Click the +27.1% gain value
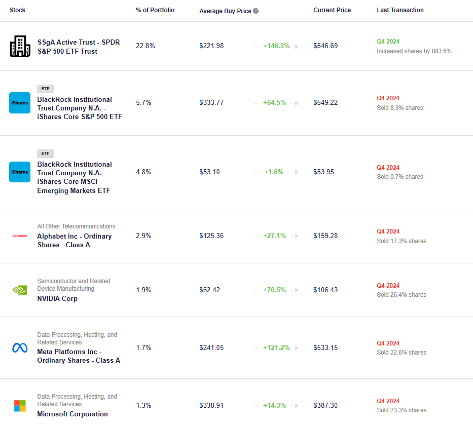This screenshot has height=427, width=473. (x=274, y=236)
